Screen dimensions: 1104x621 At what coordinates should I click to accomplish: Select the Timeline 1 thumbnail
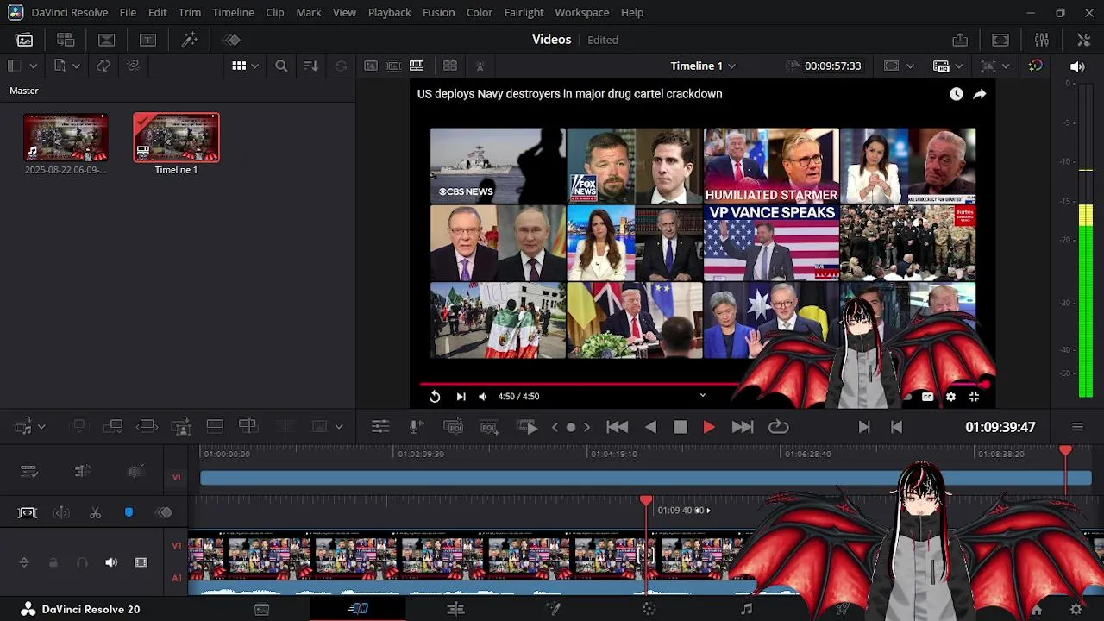tap(176, 137)
